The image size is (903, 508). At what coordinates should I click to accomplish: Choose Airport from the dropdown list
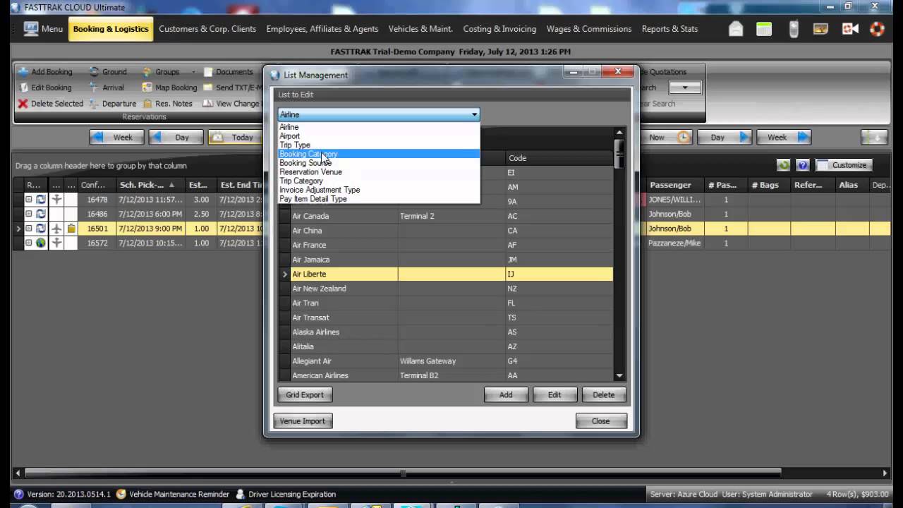click(x=380, y=136)
